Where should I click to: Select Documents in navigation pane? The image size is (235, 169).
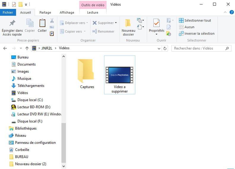point(23,64)
